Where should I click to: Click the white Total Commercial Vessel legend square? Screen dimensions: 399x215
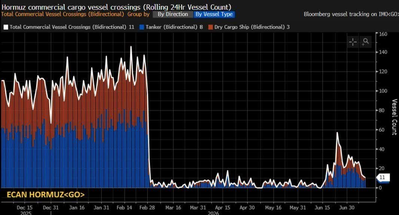point(6,27)
